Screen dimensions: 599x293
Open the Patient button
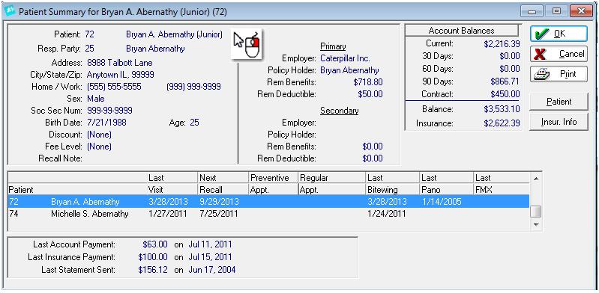click(x=559, y=102)
